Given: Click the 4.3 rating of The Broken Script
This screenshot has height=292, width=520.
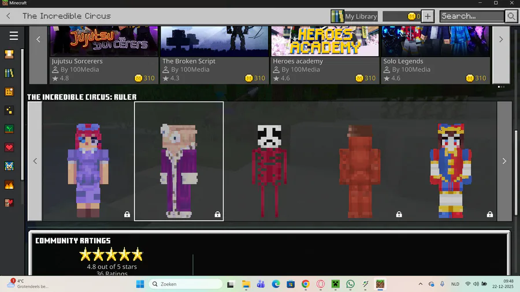Looking at the screenshot, I should coord(171,78).
